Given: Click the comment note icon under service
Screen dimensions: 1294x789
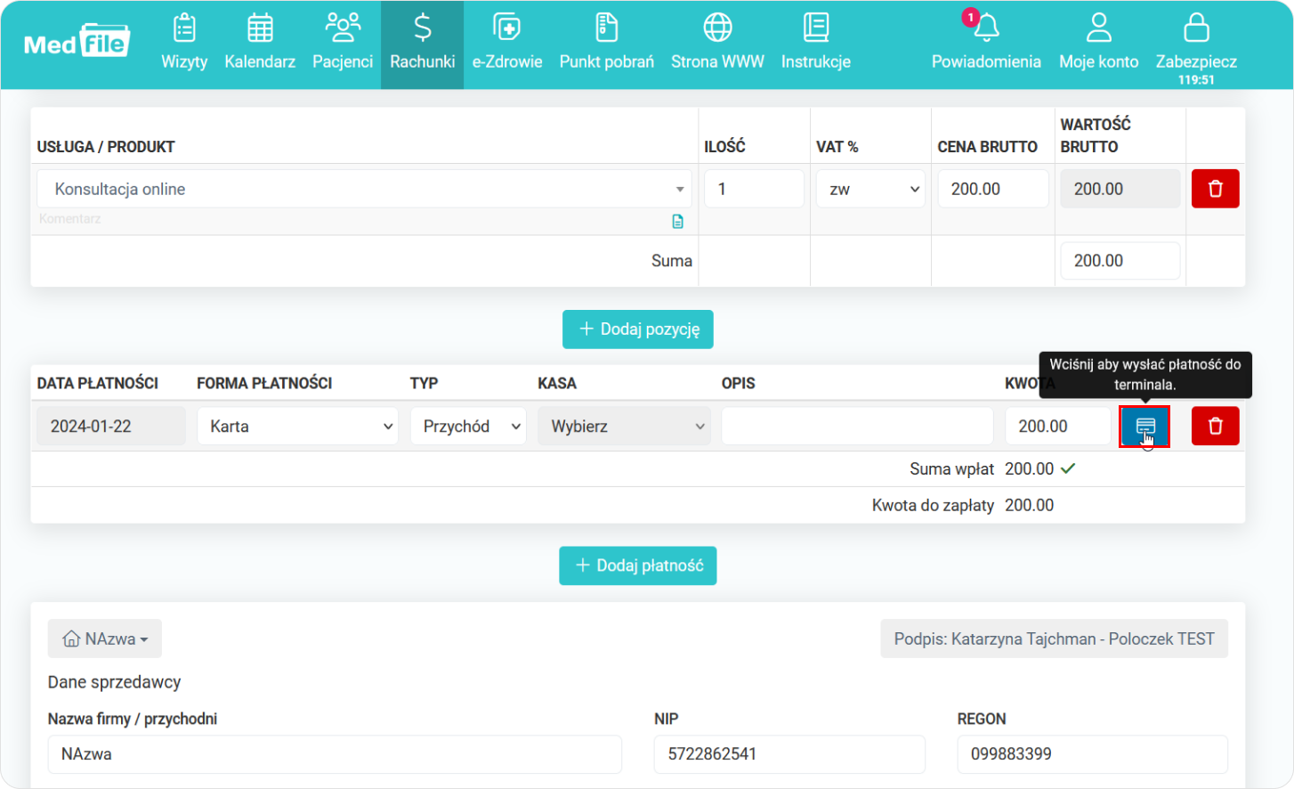Looking at the screenshot, I should 678,222.
